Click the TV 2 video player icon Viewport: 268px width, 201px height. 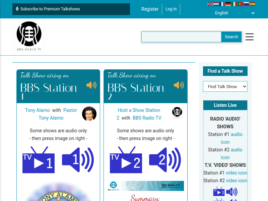[x=126, y=160]
